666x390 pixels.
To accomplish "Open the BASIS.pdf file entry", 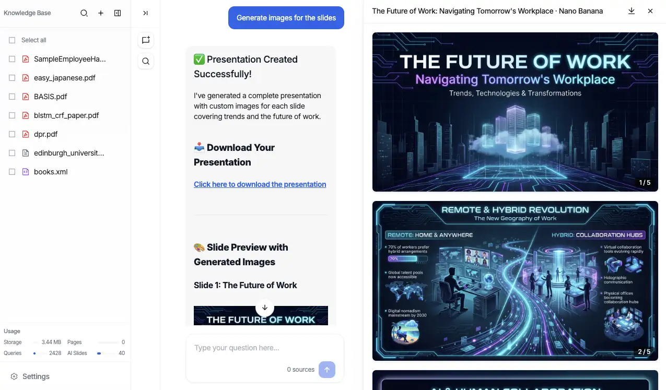I will 50,97.
